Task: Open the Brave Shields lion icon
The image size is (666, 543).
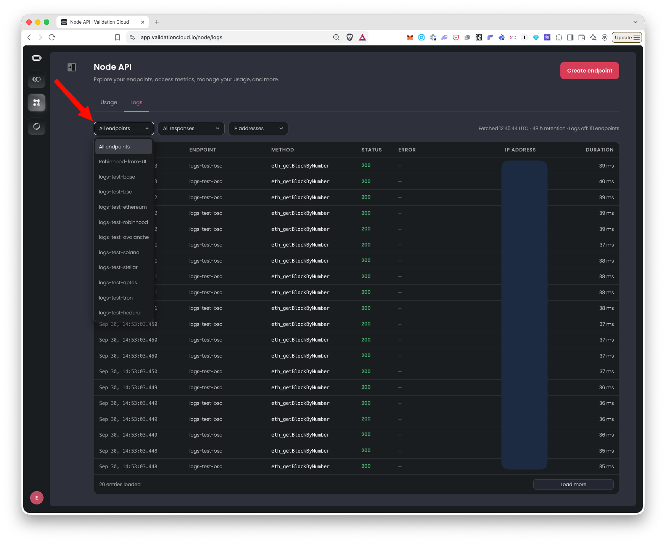Action: [x=349, y=37]
